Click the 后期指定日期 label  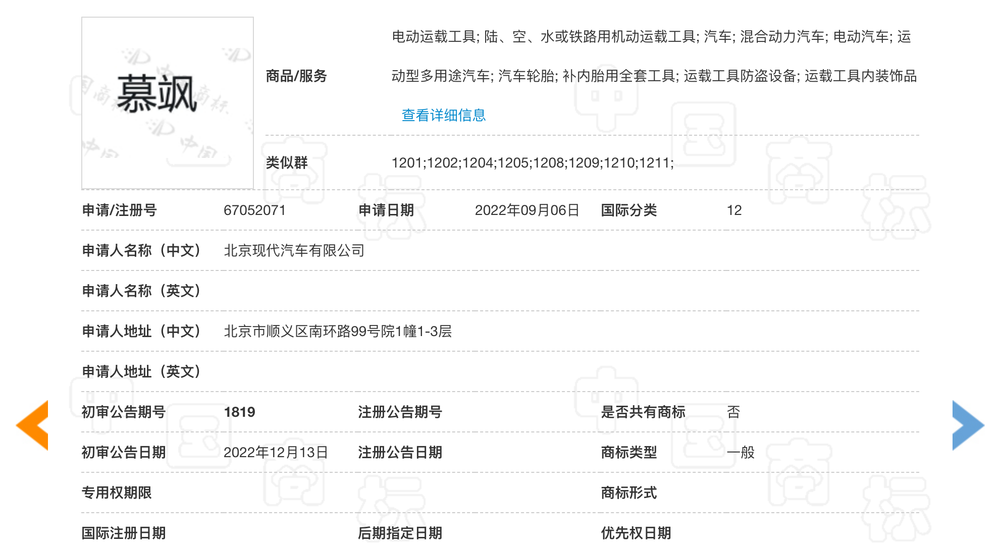tap(400, 533)
